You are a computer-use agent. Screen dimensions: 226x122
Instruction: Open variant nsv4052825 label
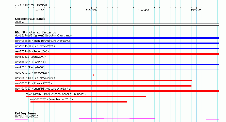[x=43, y=41]
